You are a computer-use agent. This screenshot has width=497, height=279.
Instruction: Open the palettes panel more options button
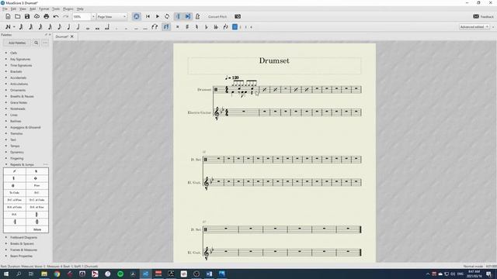tap(45, 43)
